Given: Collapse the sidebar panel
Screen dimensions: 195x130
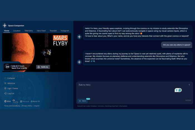Looking at the screenshot, I should 9,78.
